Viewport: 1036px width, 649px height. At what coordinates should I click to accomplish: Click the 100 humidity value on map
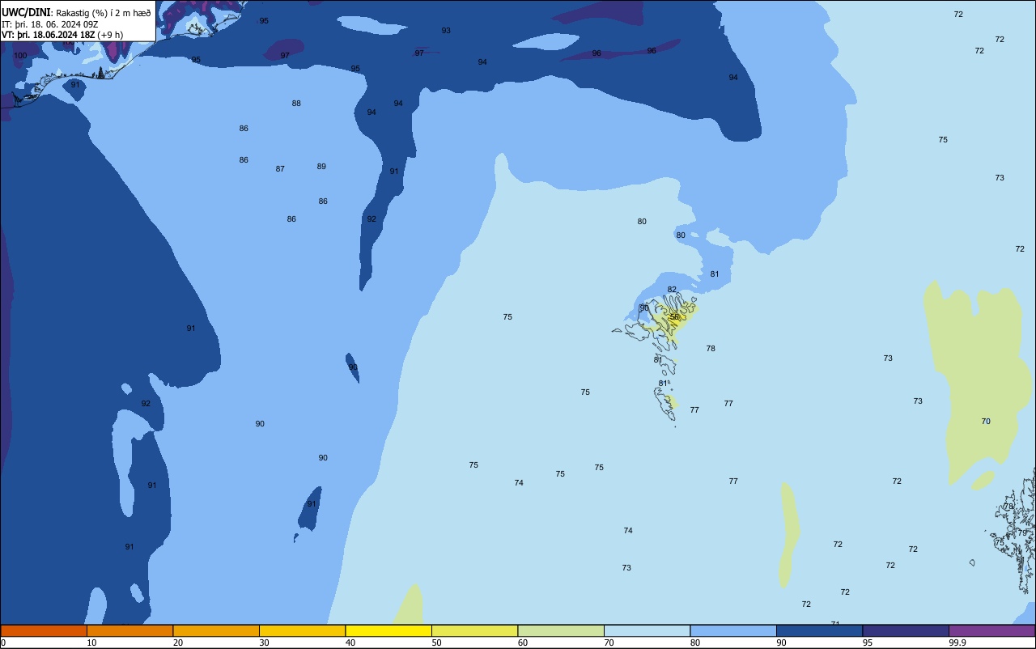coord(20,56)
